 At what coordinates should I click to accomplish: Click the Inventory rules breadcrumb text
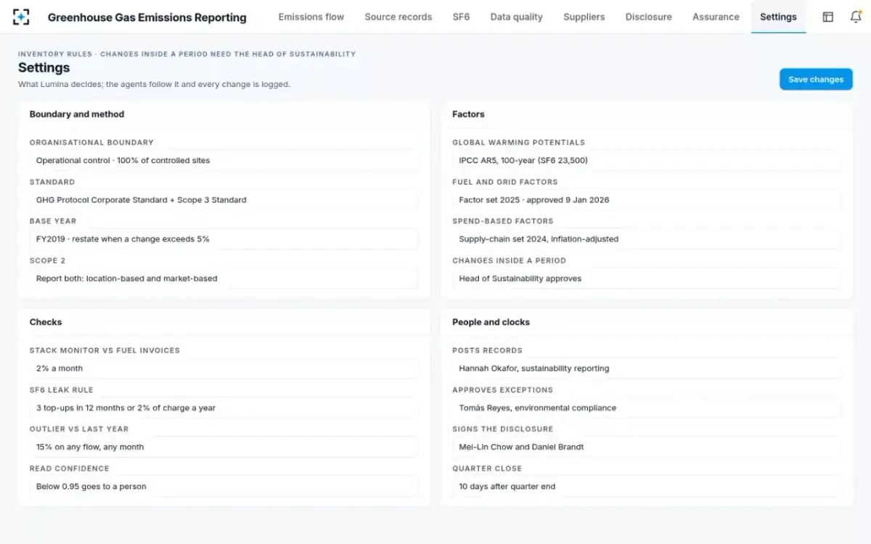pos(187,54)
